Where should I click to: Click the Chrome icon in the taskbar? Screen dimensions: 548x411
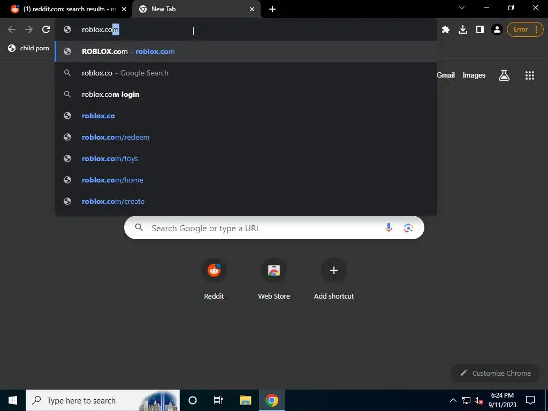pyautogui.click(x=271, y=400)
